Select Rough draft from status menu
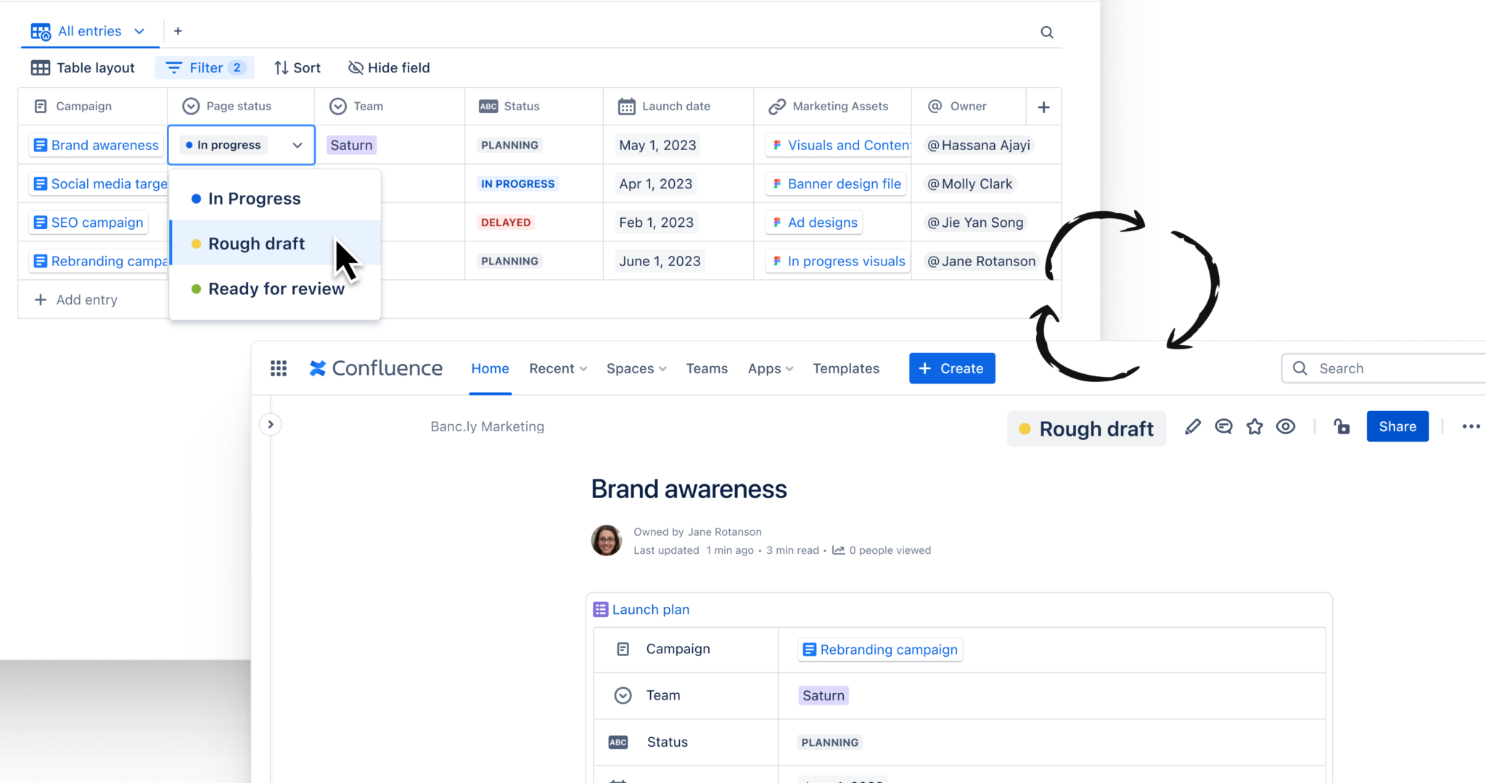 (256, 244)
